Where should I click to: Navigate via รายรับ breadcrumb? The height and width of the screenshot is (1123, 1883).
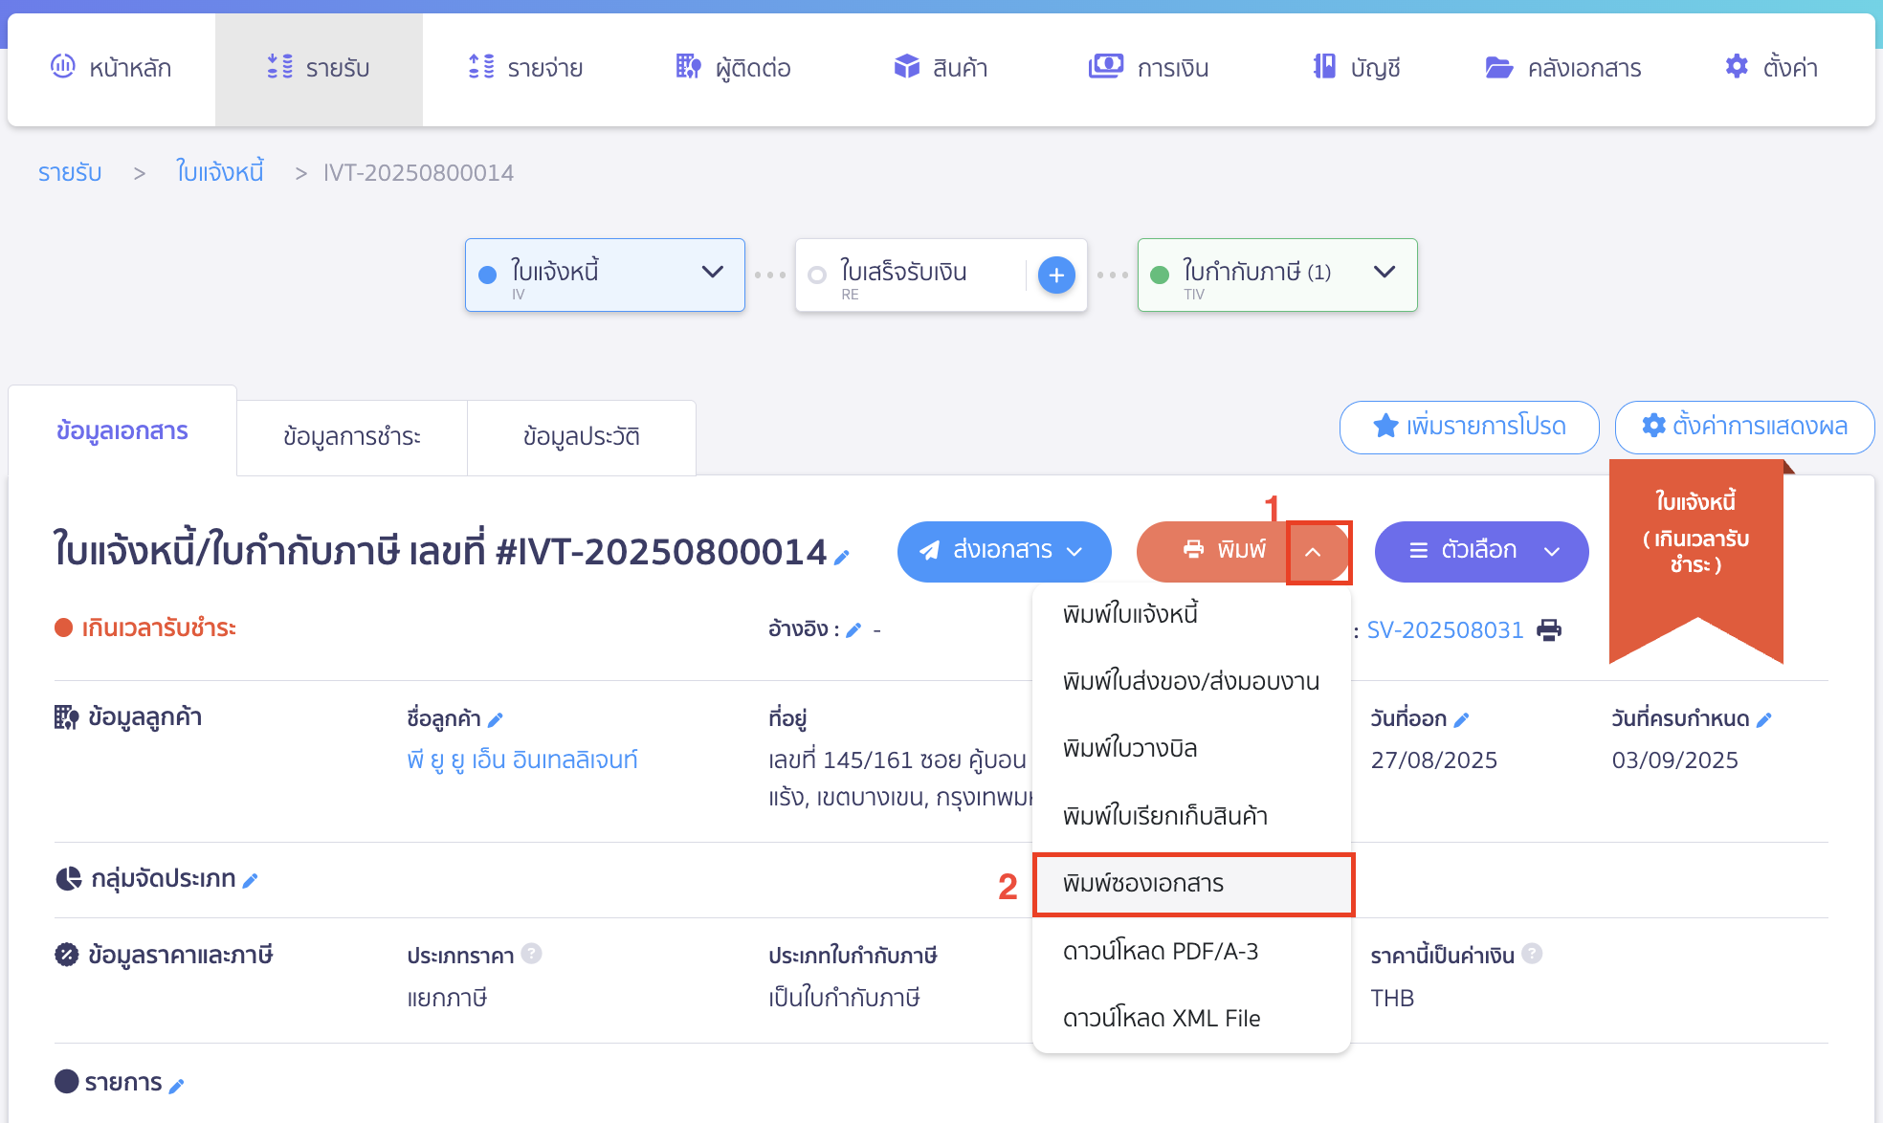[x=69, y=172]
